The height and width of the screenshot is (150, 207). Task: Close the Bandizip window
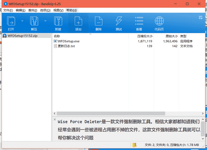pos(199,4)
